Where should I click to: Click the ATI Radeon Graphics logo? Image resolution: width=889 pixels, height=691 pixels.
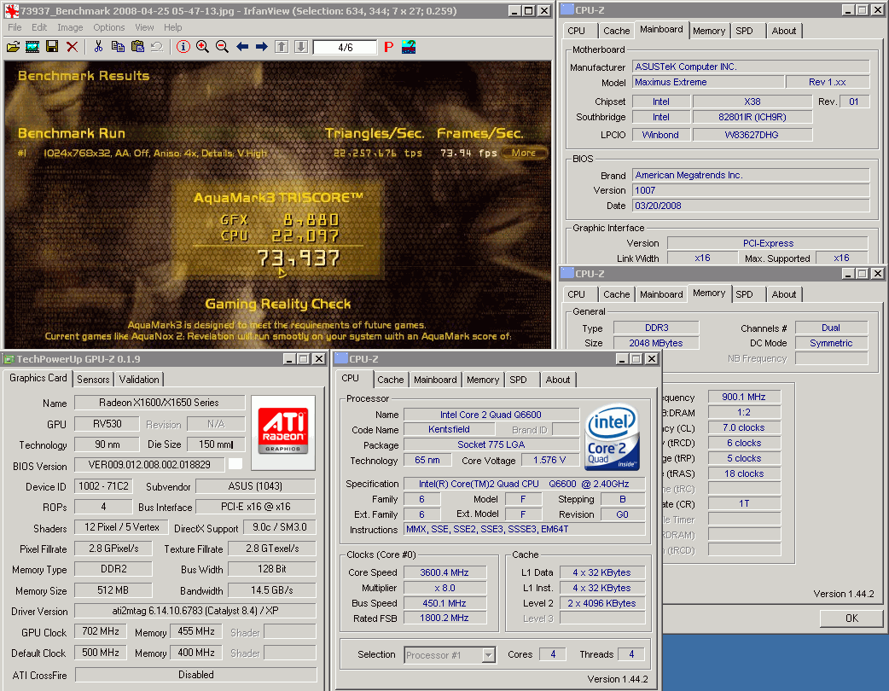tap(283, 432)
